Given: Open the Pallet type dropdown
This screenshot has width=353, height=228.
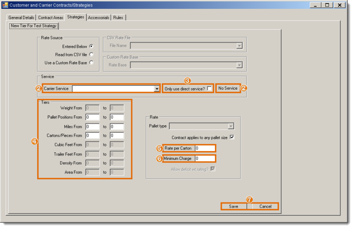Looking at the screenshot, I should click(x=231, y=126).
